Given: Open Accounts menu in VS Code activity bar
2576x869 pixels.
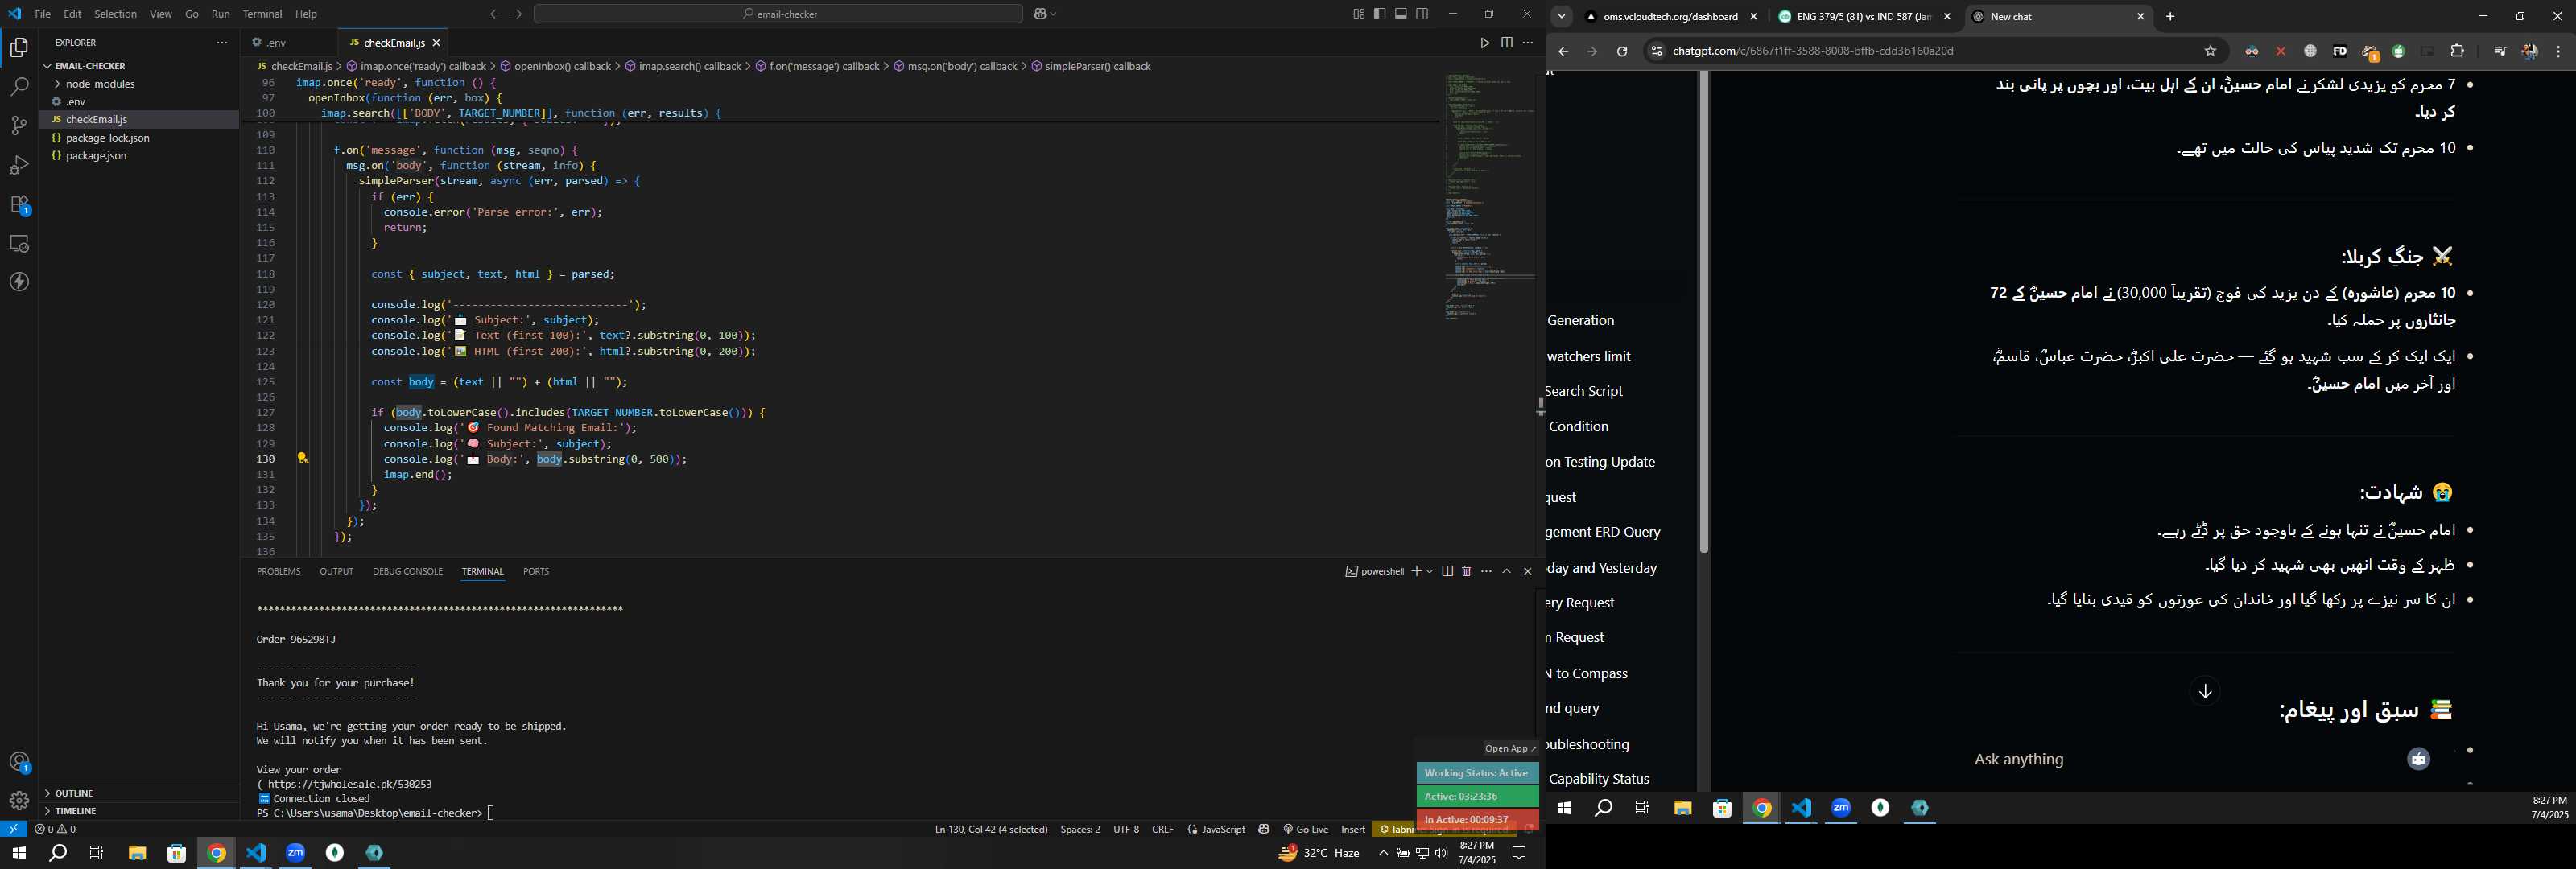Looking at the screenshot, I should 19,763.
